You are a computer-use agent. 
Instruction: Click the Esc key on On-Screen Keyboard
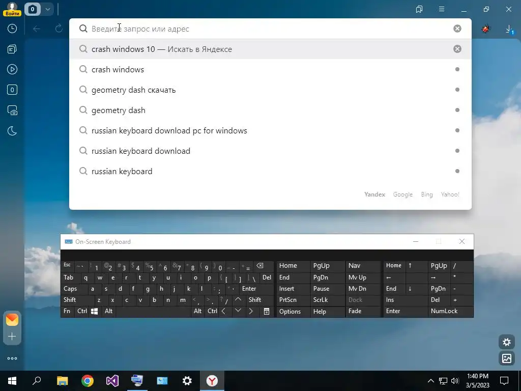pyautogui.click(x=67, y=265)
